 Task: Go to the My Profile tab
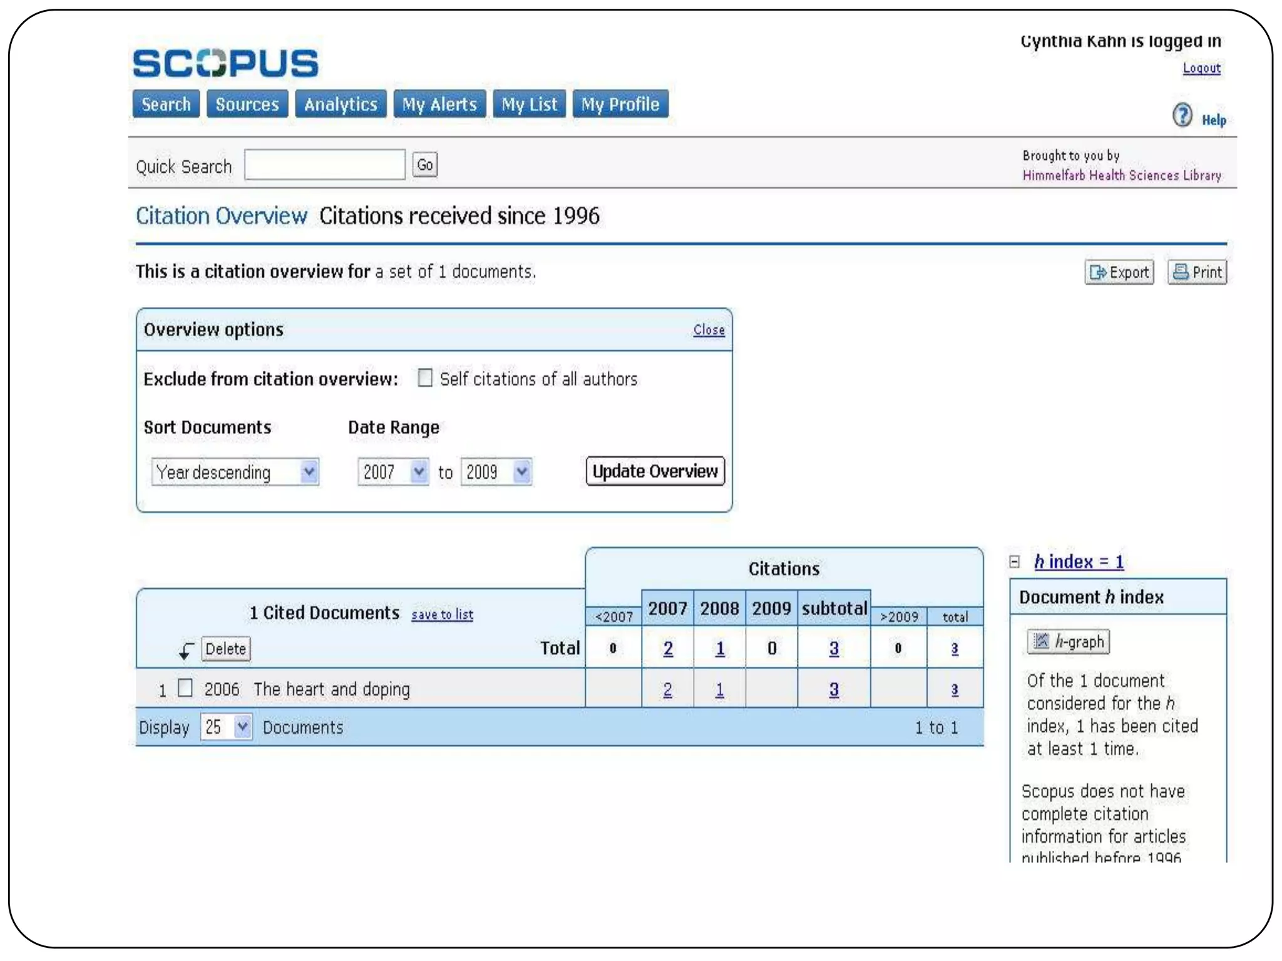pos(620,104)
